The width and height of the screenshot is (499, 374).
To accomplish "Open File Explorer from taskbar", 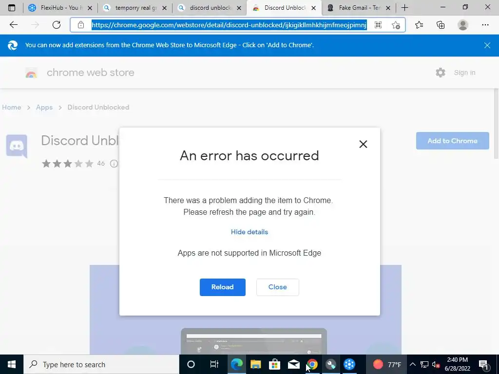I will (255, 364).
